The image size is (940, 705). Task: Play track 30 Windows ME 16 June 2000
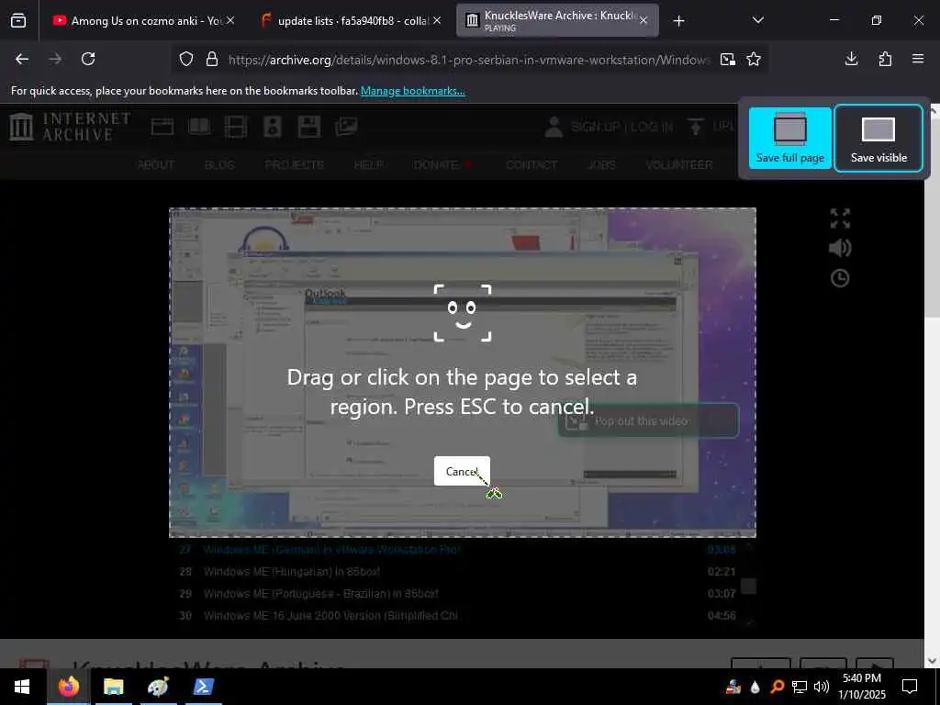457,616
